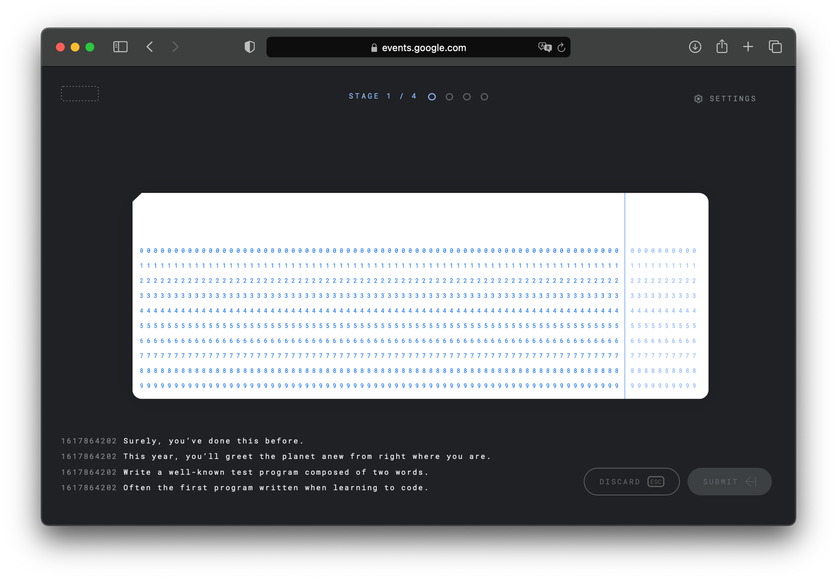Click the 'STAGE 1 / 4' label
This screenshot has width=837, height=580.
click(383, 96)
